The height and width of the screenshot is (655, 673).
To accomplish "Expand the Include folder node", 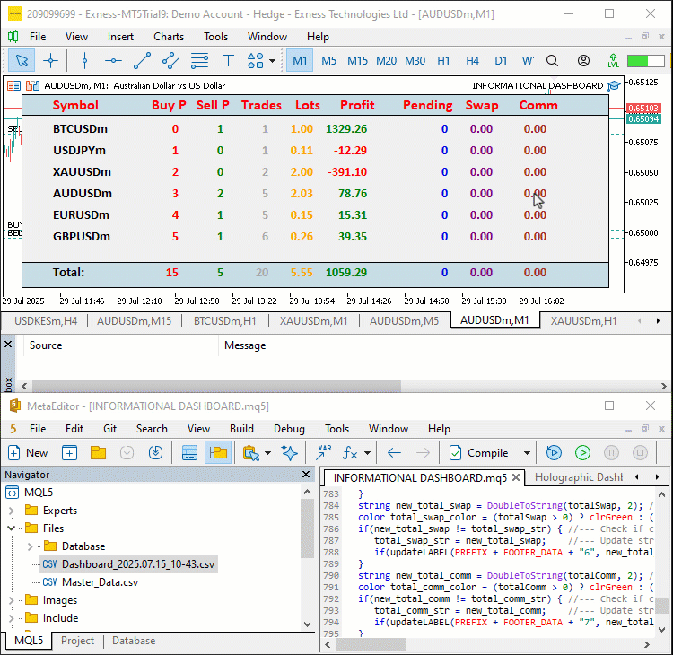I will coord(12,618).
